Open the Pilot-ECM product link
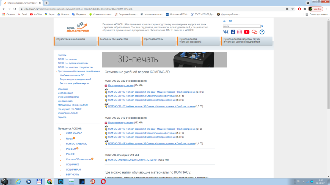Viewport: 330px width, 185px height. click(71, 149)
